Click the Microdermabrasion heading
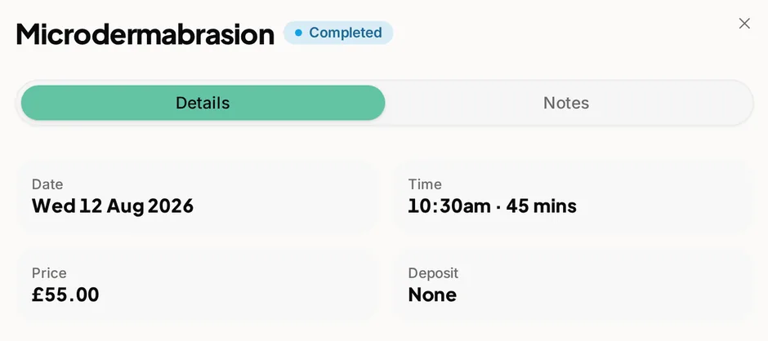768x341 pixels. [145, 34]
